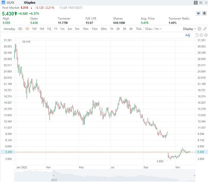
Task: Click the 3.800 low price annotation on chart
Action: (x=160, y=161)
